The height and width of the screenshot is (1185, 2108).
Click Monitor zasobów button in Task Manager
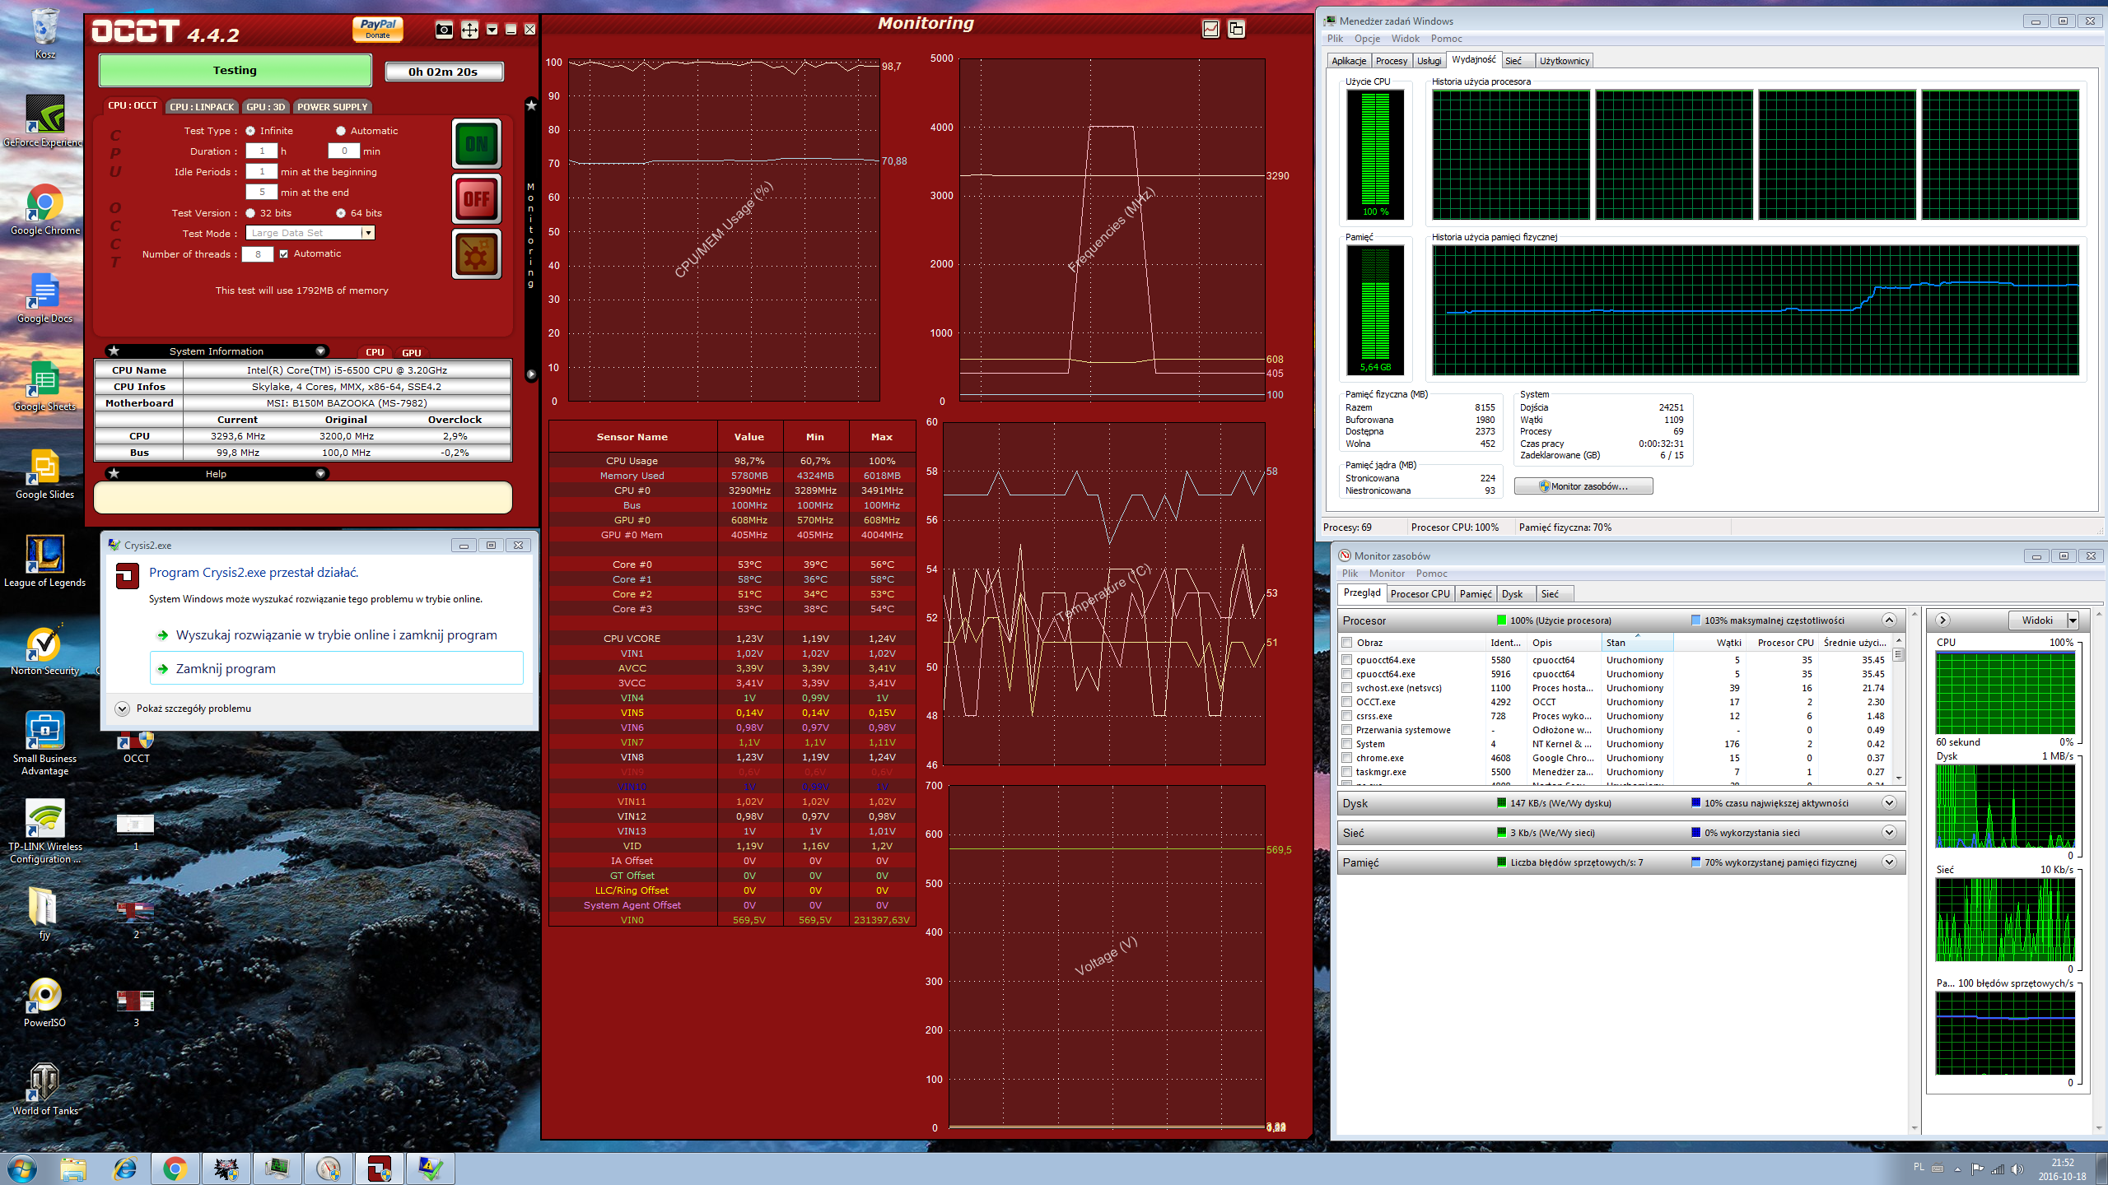[1583, 486]
